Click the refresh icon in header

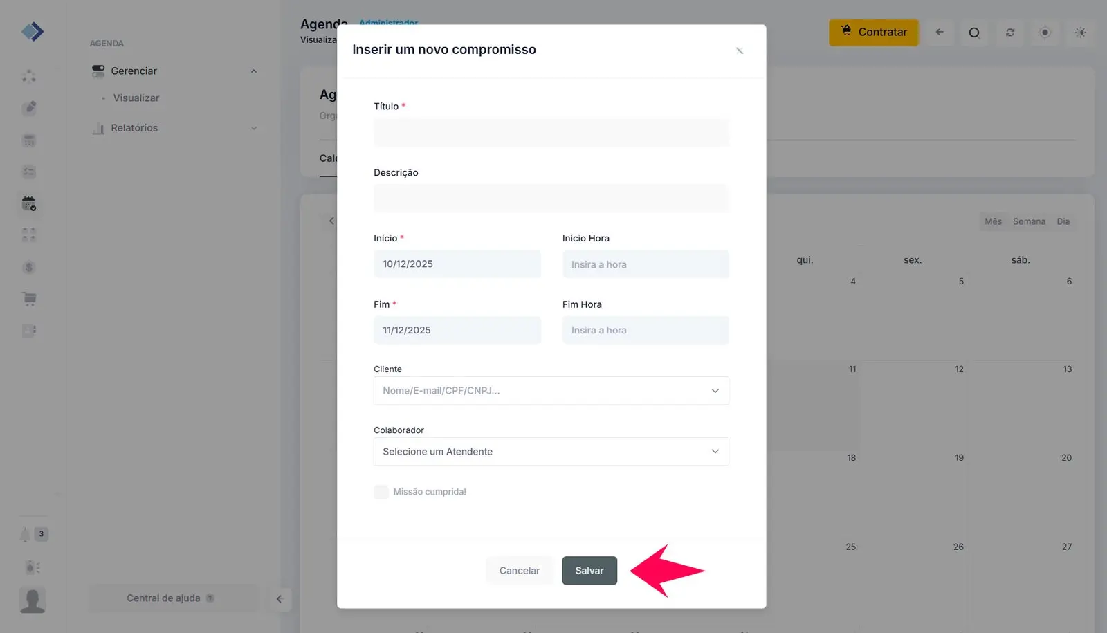pos(1010,33)
